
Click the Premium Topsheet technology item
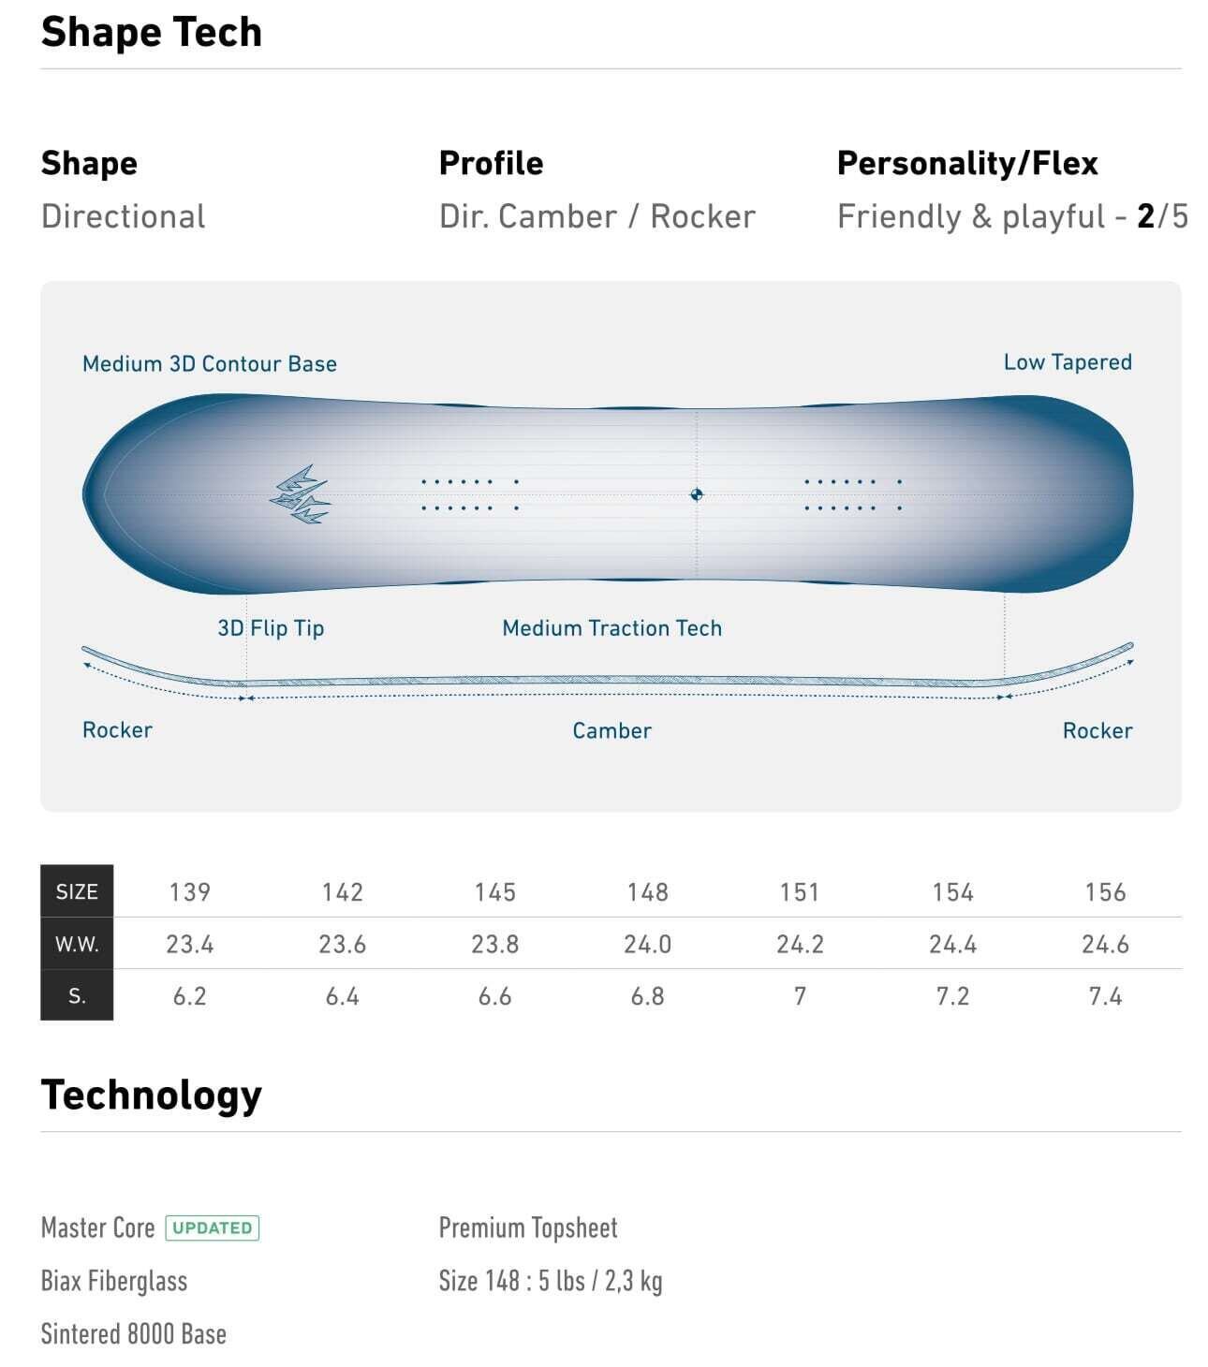527,1227
